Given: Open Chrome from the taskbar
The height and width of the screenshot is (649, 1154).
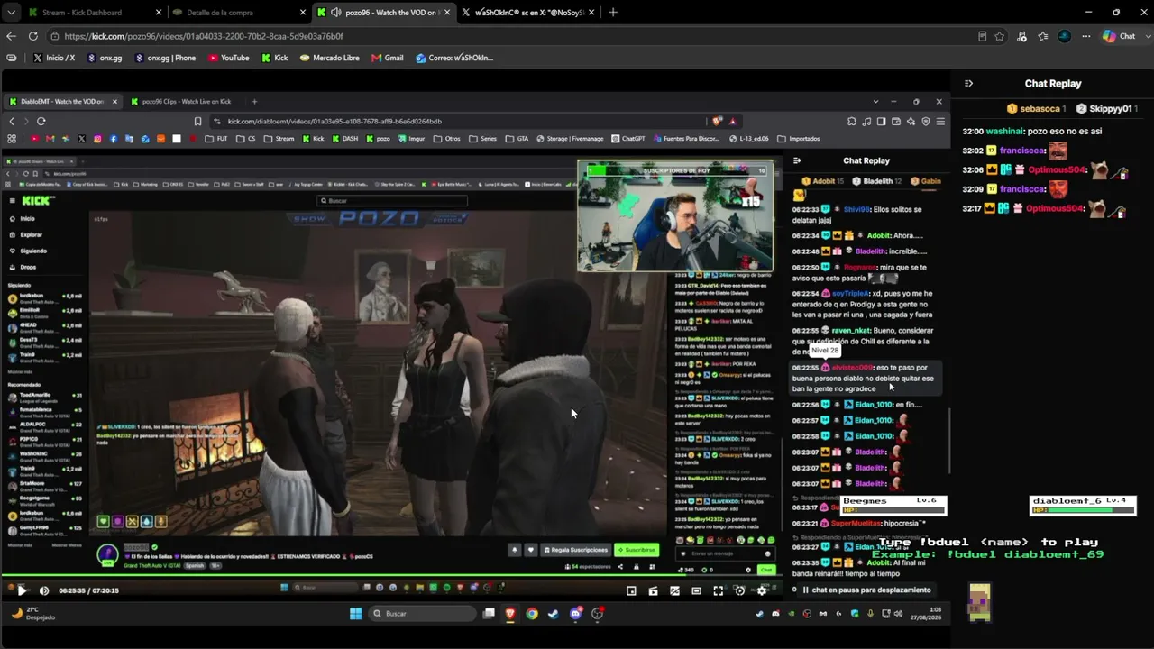Looking at the screenshot, I should coord(532,614).
